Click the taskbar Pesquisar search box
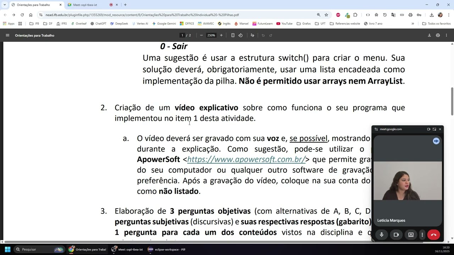 tap(39, 249)
